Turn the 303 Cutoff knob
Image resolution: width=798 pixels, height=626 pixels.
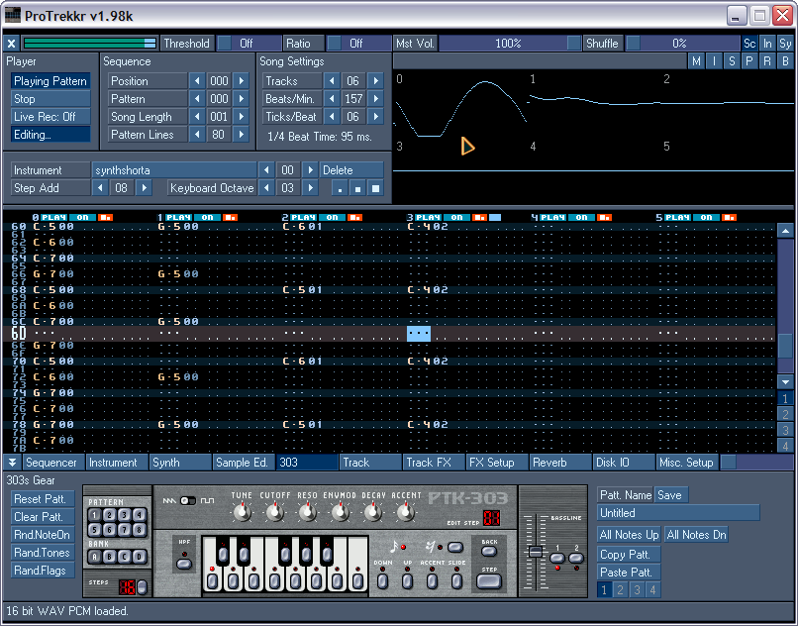275,512
